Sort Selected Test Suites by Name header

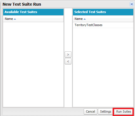(79, 19)
